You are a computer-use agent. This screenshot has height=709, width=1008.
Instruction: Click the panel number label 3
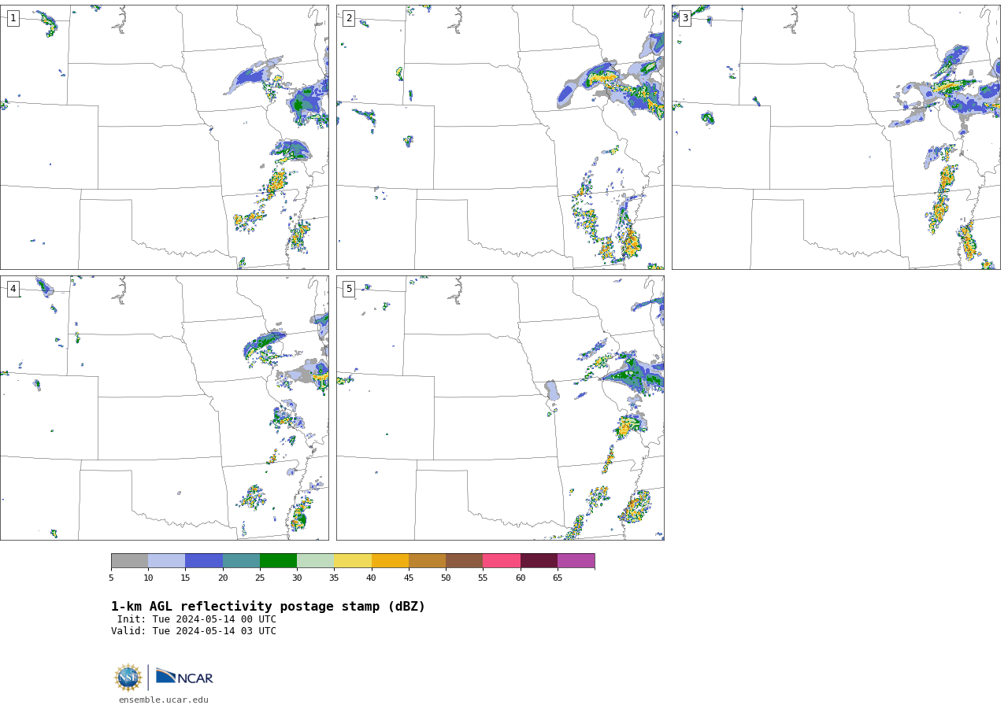click(685, 18)
